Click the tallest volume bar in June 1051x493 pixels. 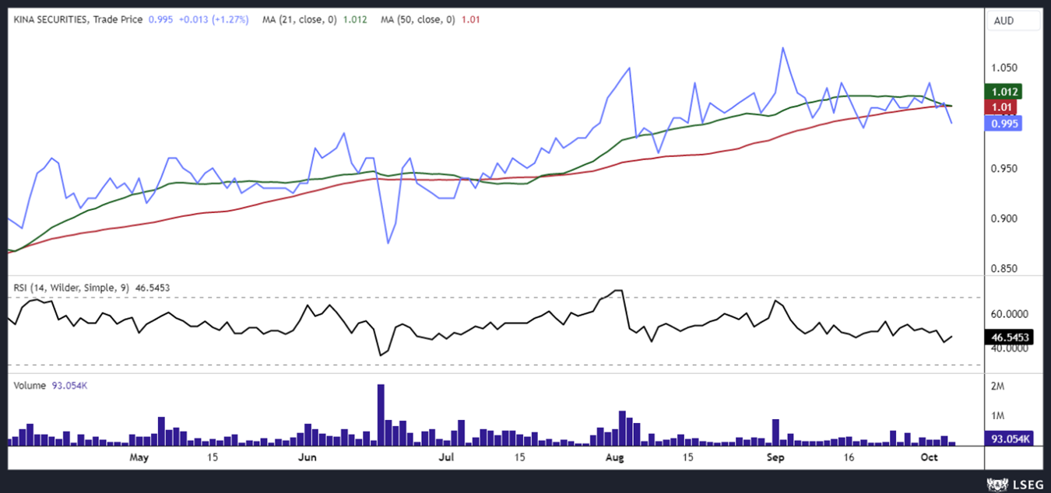(x=381, y=414)
